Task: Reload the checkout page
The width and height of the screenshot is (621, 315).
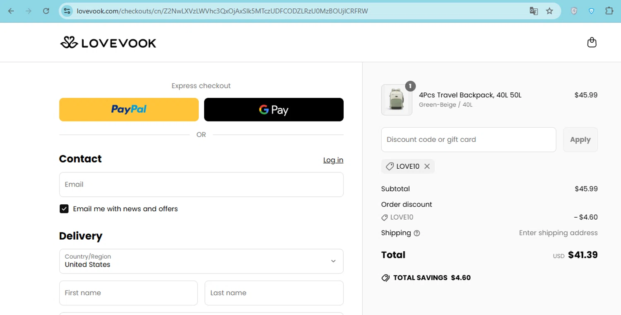Action: [x=46, y=11]
